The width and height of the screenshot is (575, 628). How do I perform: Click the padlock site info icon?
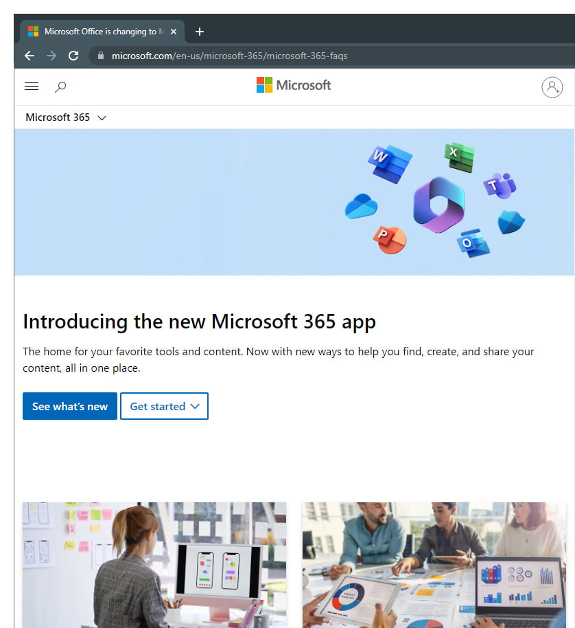101,56
